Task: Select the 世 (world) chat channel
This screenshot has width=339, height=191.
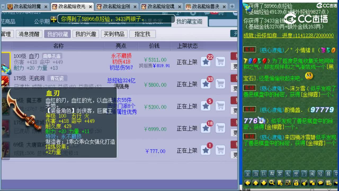Action: click(x=296, y=174)
